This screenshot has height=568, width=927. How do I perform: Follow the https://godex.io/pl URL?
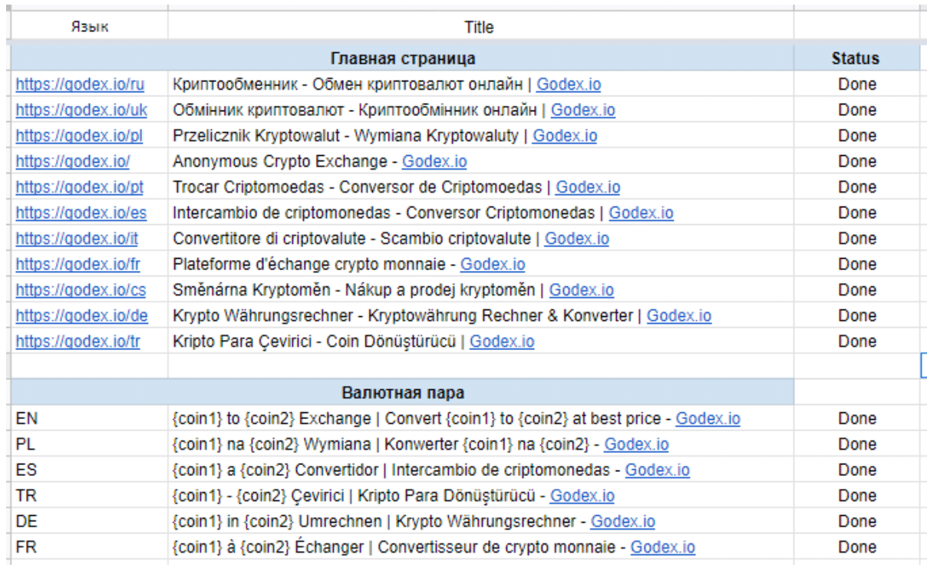[x=79, y=136]
